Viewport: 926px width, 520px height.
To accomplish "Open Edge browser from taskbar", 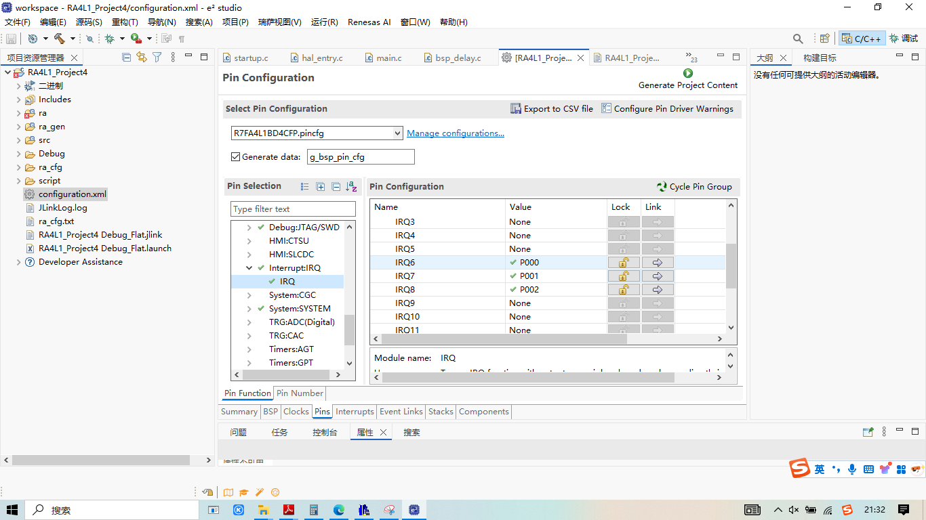I will [339, 510].
